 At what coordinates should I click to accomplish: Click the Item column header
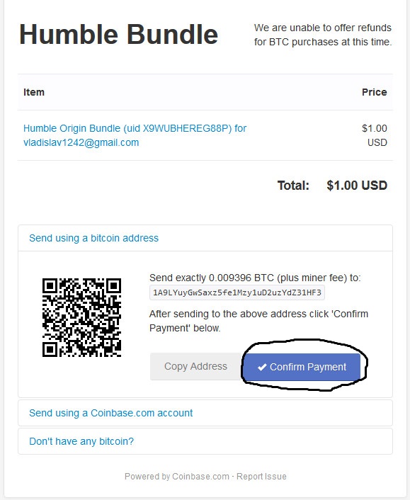pyautogui.click(x=34, y=92)
